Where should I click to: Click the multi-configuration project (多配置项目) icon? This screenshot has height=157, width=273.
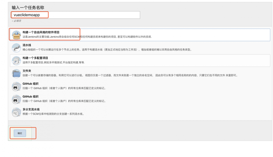point(16,61)
